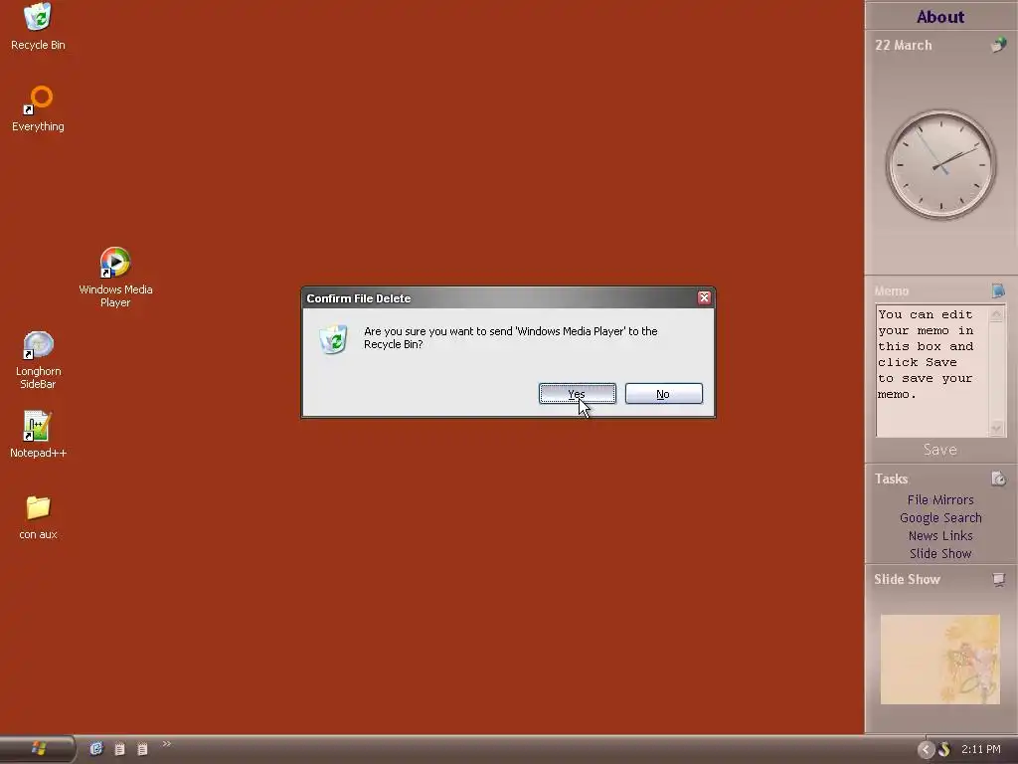Click the slide show thumbnail image

[x=940, y=660]
